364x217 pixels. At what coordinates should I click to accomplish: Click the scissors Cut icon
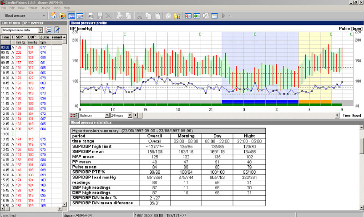139,16
